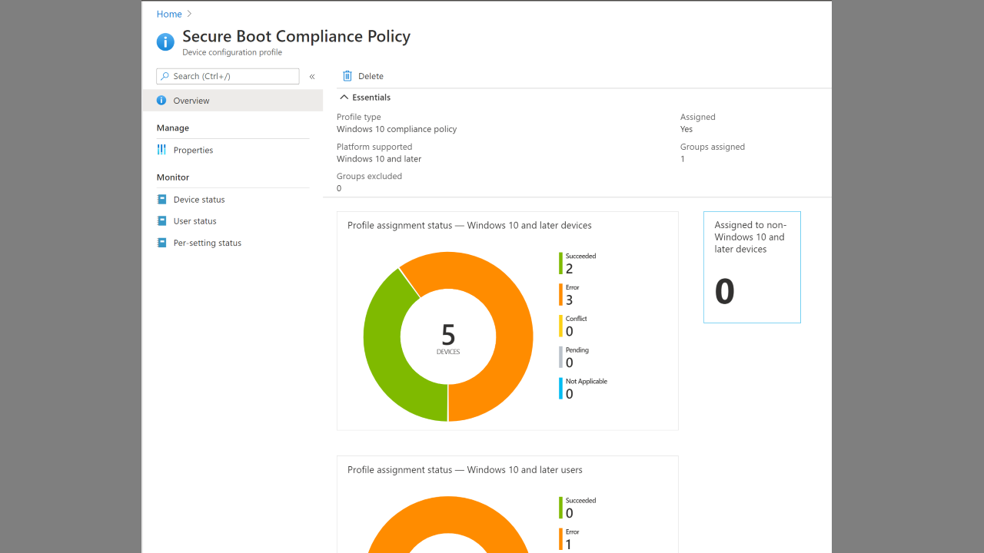Viewport: 984px width, 553px height.
Task: Click the Monitor section header
Action: 173,177
